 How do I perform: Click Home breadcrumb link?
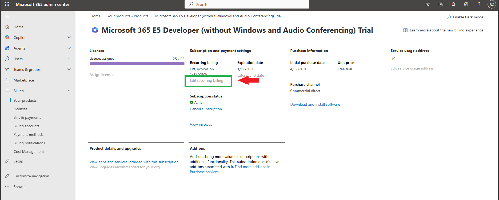95,16
